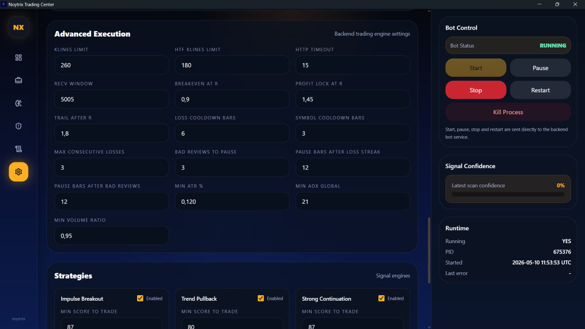Viewport: 585px width, 329px height.
Task: Click the Backend trading engine settings text
Action: point(372,34)
